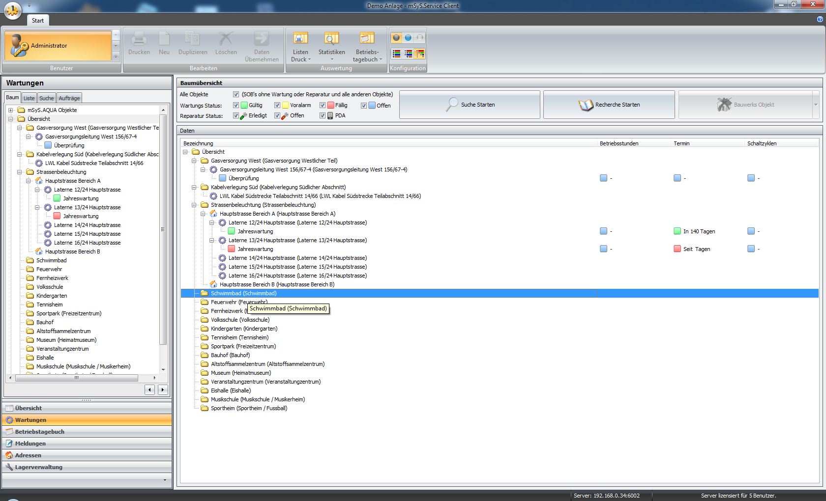Viewport: 826px width, 501px height.
Task: Collapse the Strassenbeleuchtung node in data tree
Action: tap(194, 205)
